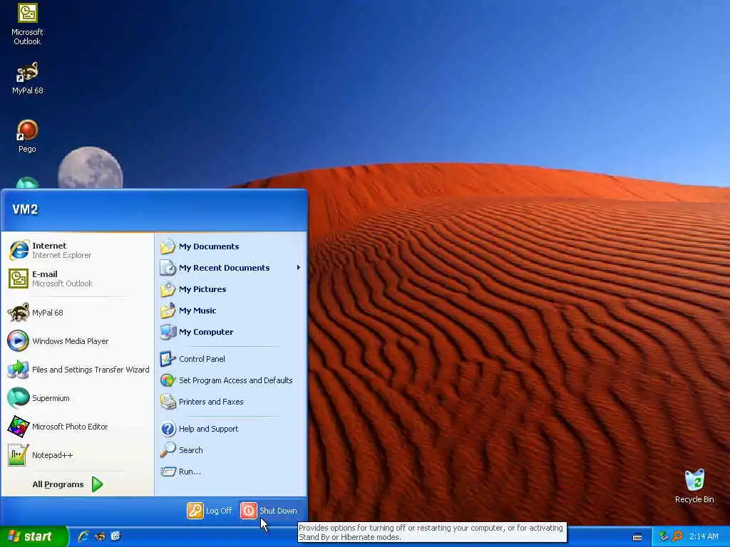Open Internet Explorer from the Start menu
The width and height of the screenshot is (730, 547).
(x=77, y=250)
